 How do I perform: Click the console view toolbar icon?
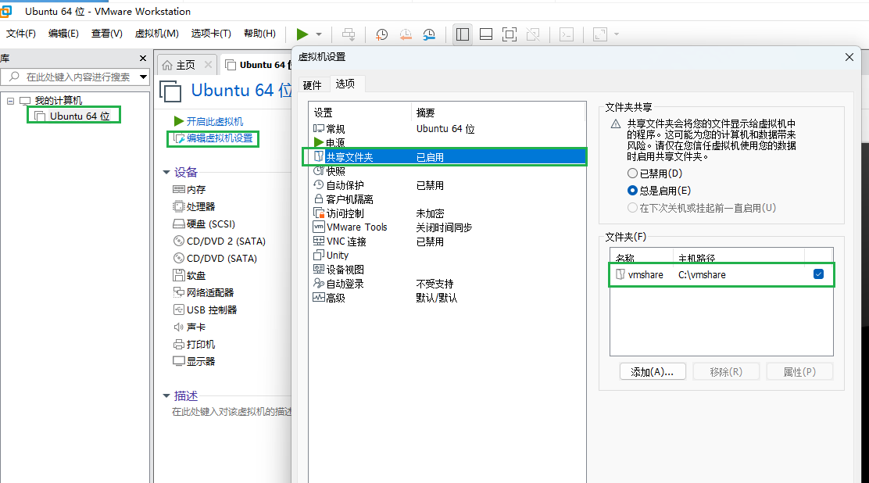[x=567, y=34]
